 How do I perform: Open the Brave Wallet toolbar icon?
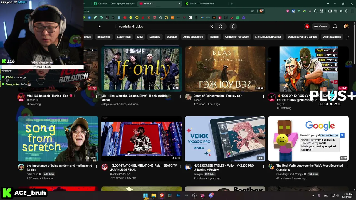coord(336,11)
